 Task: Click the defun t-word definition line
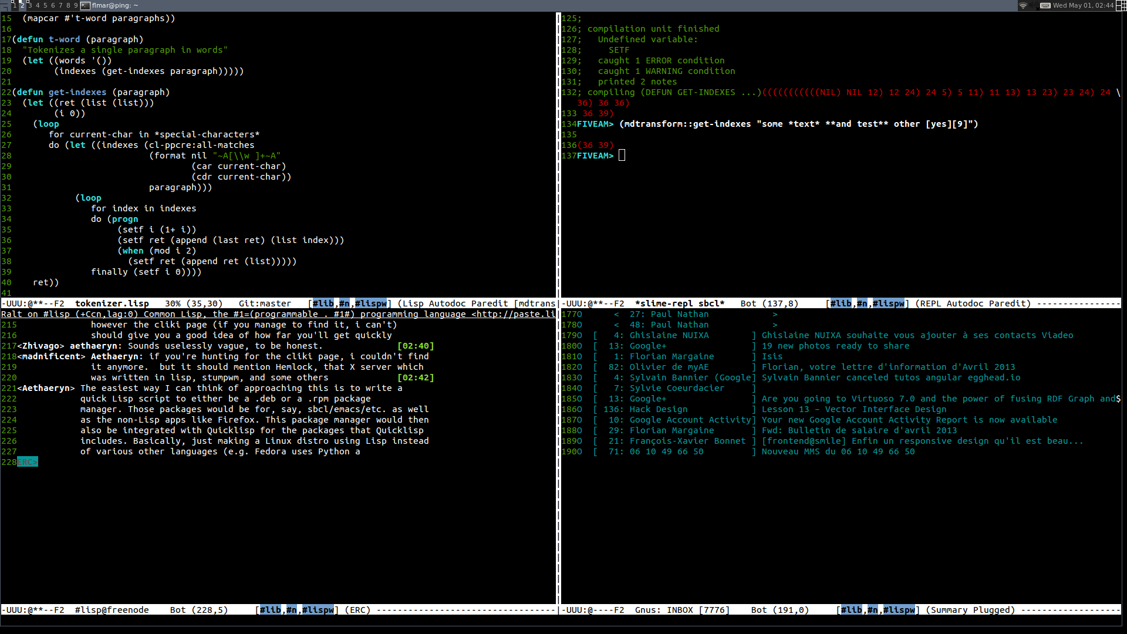(77, 39)
